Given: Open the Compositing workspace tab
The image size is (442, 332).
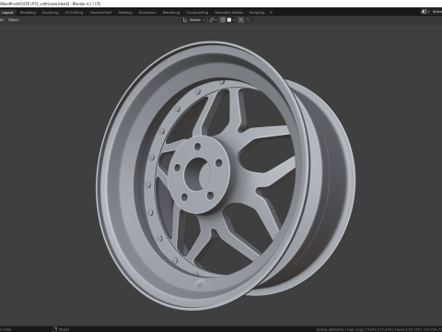Looking at the screenshot, I should click(x=197, y=13).
